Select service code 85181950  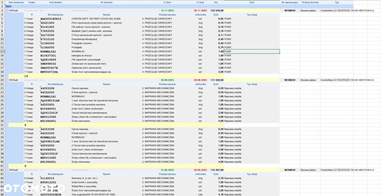47,27
